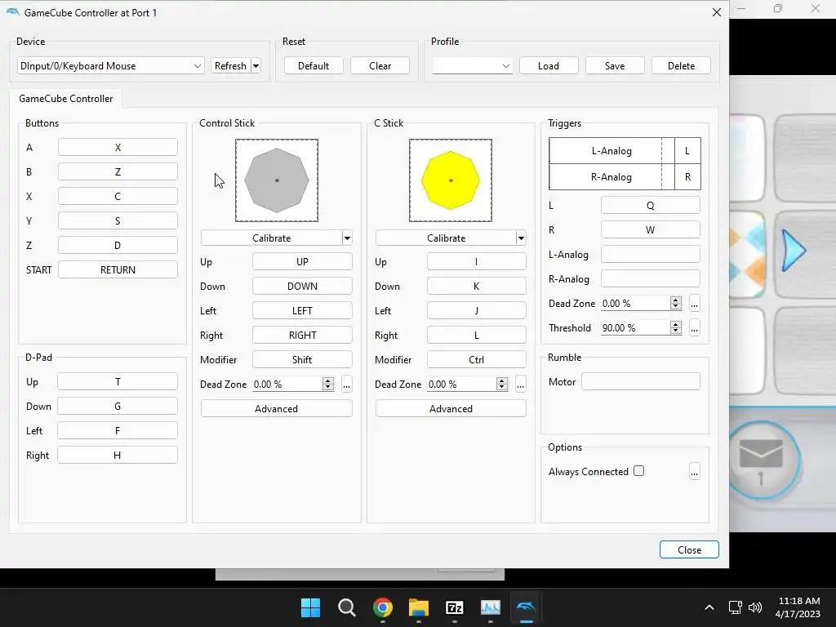This screenshot has height=627, width=836.
Task: Adjust Control Stick Dead Zone stepper arrows
Action: (328, 385)
